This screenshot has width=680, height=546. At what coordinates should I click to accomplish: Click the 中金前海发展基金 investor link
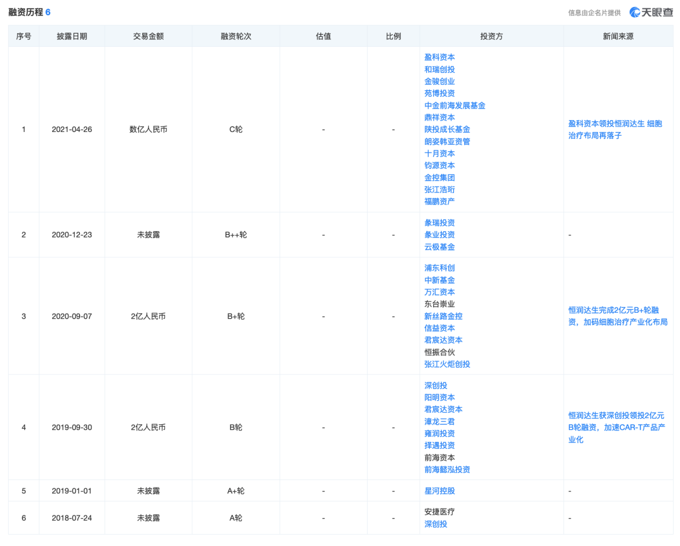[x=455, y=106]
